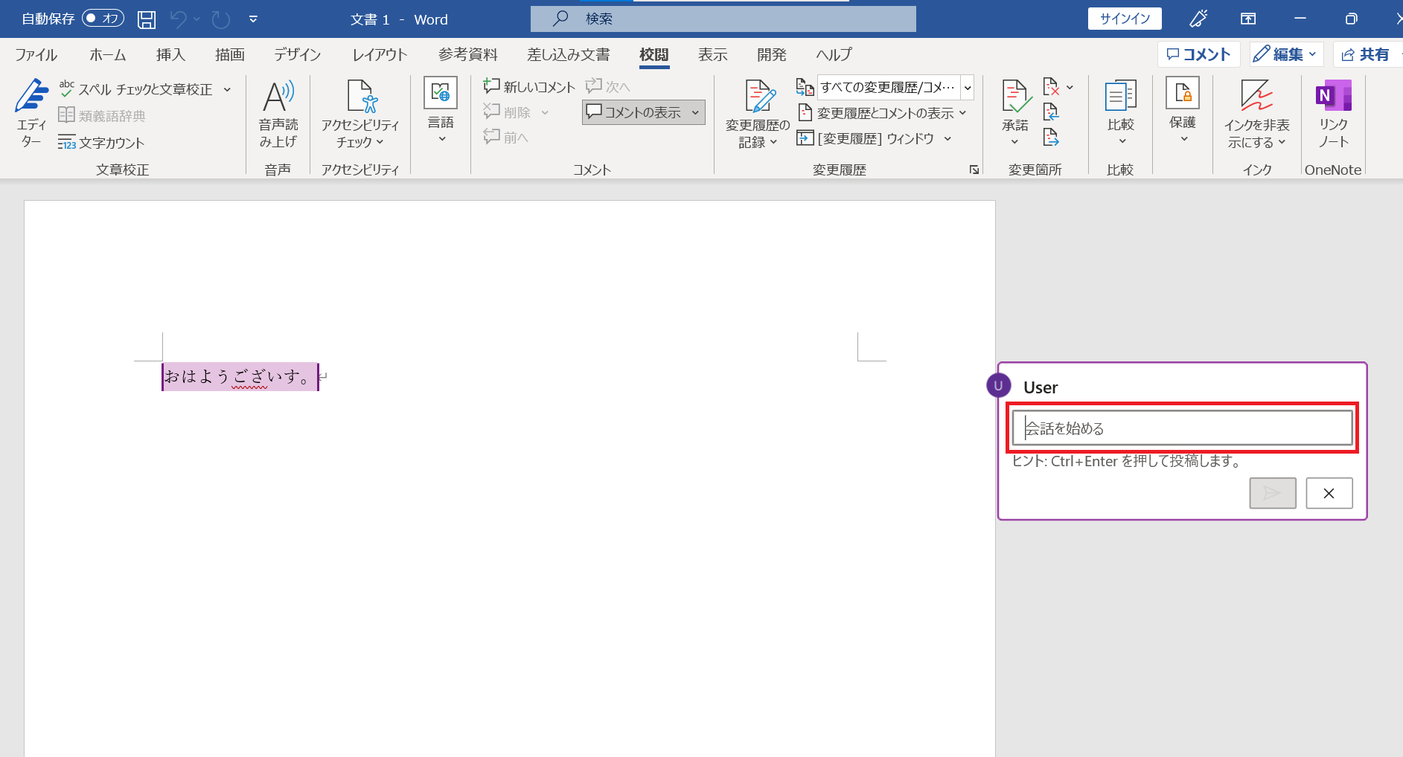
Task: Switch to デザイン tab
Action: coord(297,55)
